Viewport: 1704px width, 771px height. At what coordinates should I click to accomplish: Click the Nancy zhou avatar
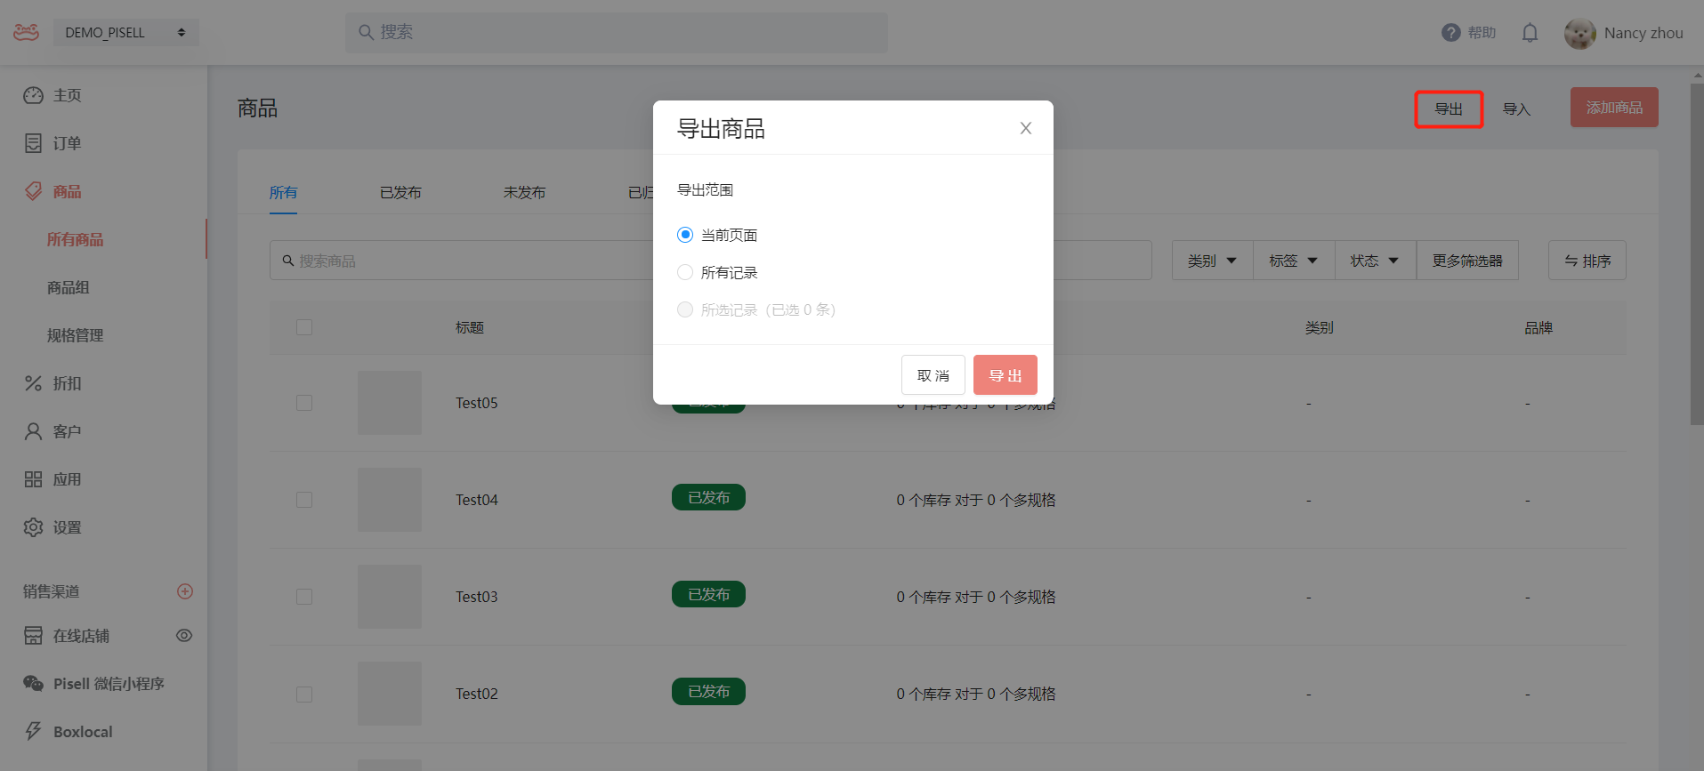point(1580,34)
